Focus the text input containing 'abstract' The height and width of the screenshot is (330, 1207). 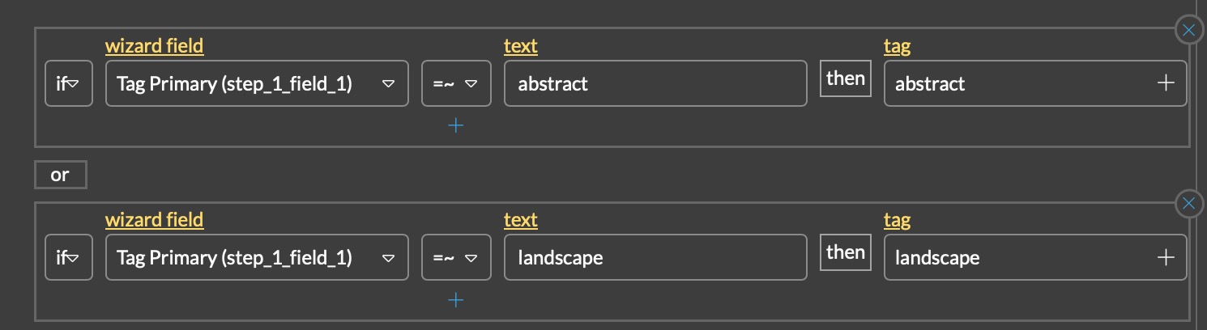coord(655,83)
